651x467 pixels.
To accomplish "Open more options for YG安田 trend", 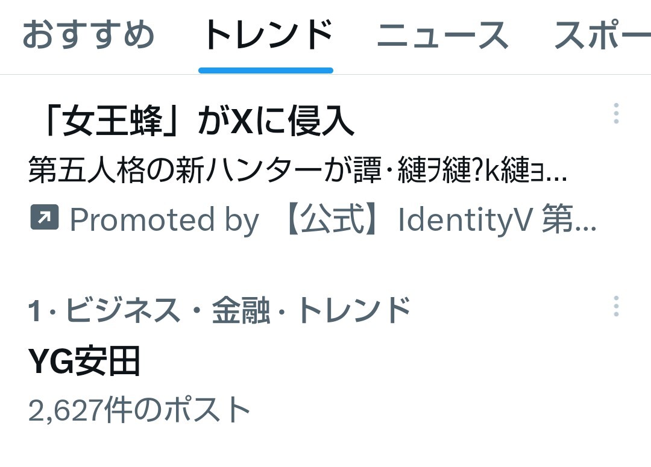I will pos(616,306).
